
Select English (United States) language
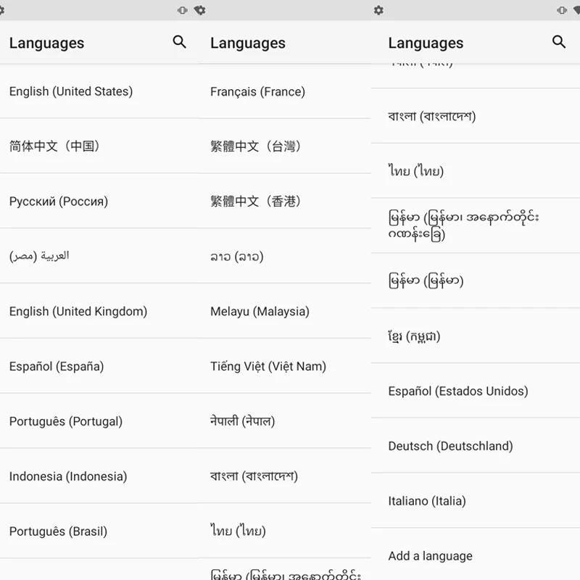100,91
